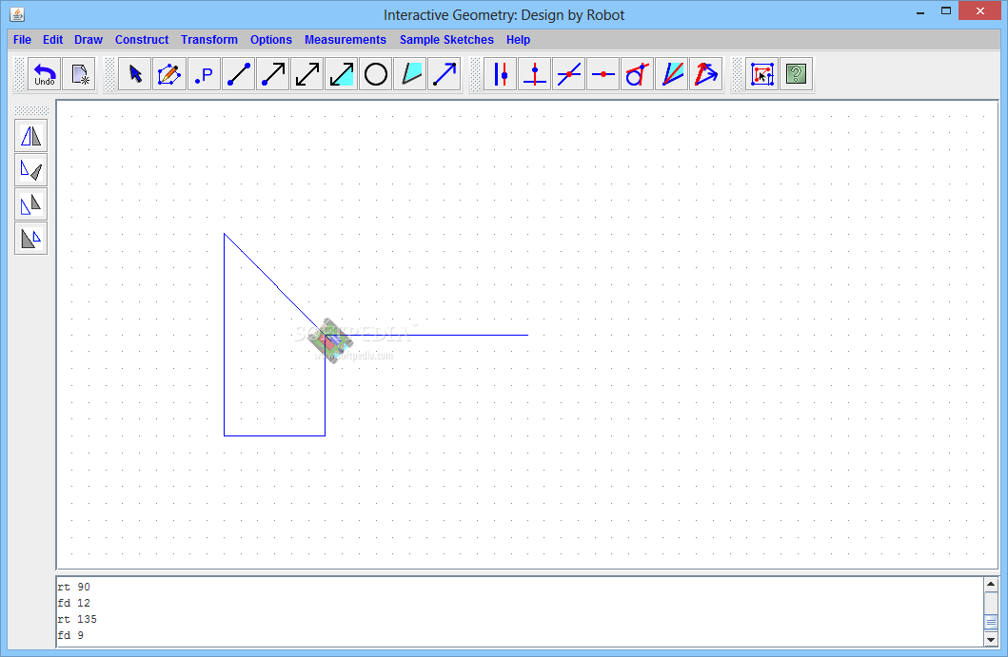Click the robot on the canvas
The image size is (1008, 657).
[x=329, y=340]
